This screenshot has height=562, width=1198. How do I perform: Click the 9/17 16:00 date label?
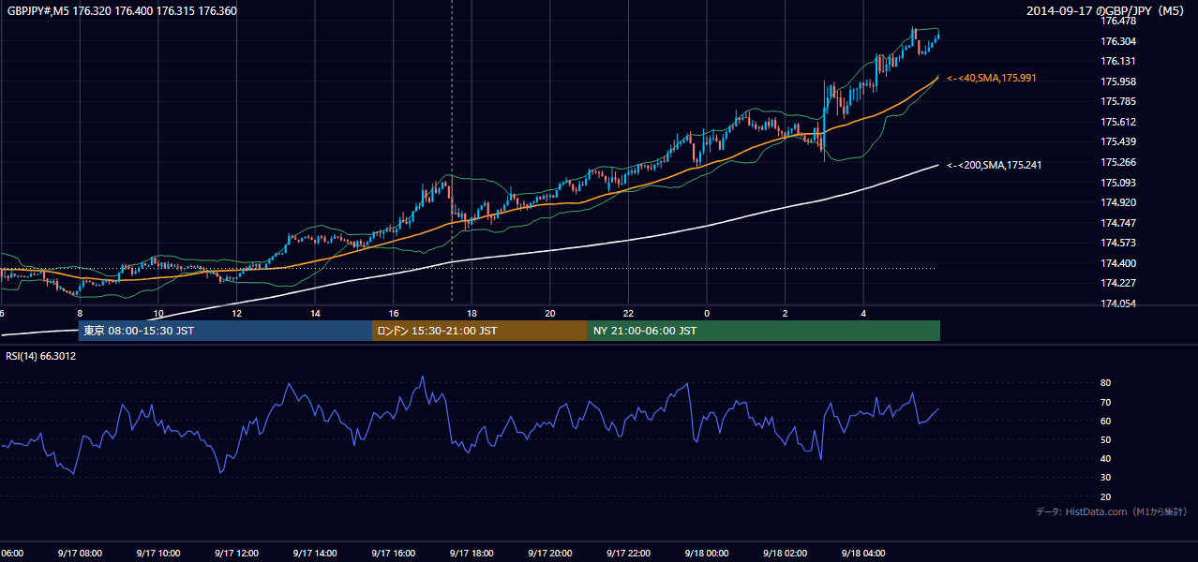pos(393,554)
